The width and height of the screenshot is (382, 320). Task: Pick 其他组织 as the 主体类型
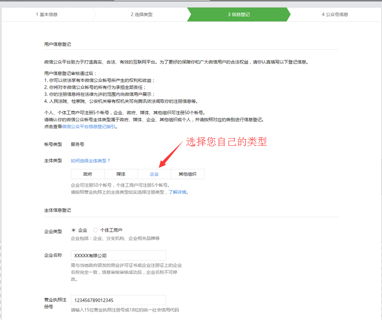(187, 174)
